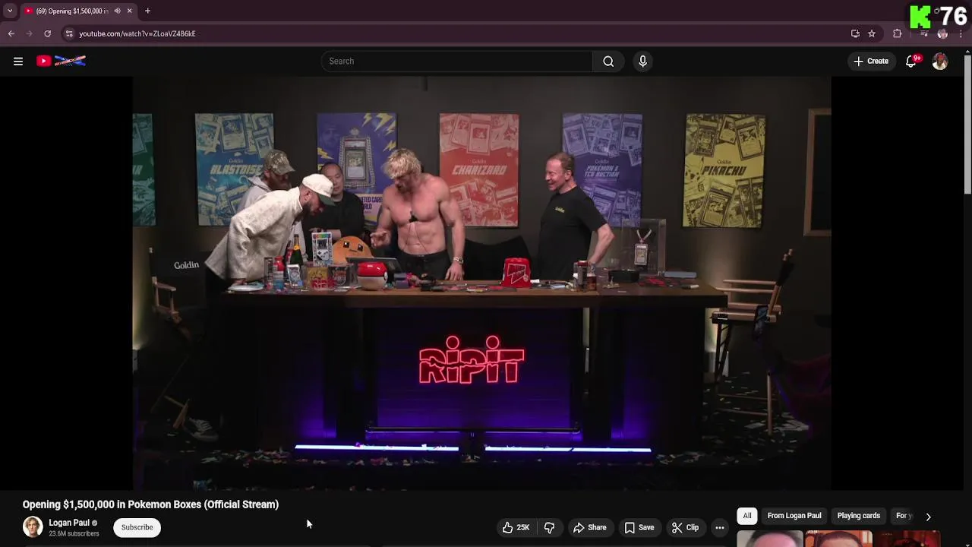Screen dimensions: 972x547
Task: Start voice search with microphone icon
Action: 642,61
